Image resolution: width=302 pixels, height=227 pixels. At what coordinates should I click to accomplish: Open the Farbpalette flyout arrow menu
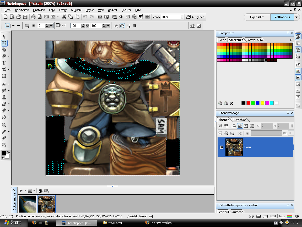(291, 40)
